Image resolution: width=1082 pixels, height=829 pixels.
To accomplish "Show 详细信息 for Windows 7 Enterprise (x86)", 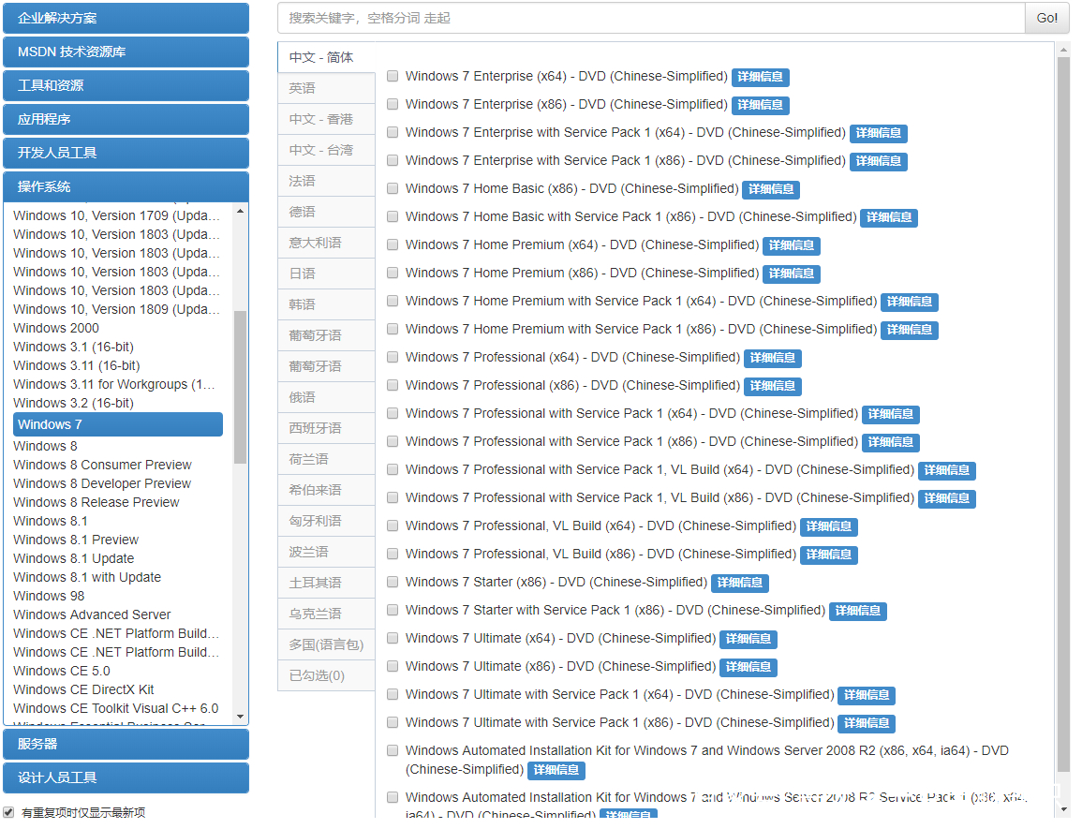I will [760, 105].
